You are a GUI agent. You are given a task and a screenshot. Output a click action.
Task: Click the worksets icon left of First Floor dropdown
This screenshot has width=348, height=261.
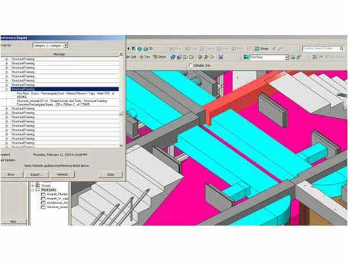click(246, 57)
